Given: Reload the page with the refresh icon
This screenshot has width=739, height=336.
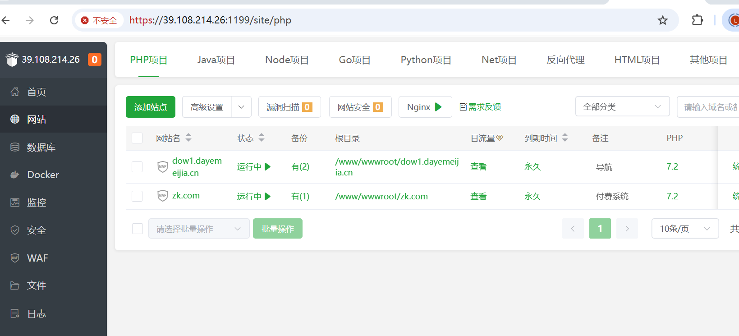Looking at the screenshot, I should point(54,20).
